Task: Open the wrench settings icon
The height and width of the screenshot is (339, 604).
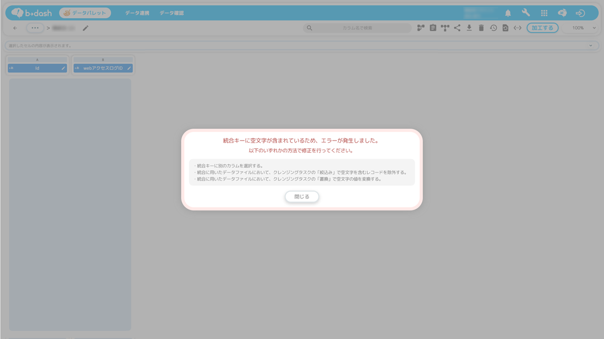Action: 526,13
